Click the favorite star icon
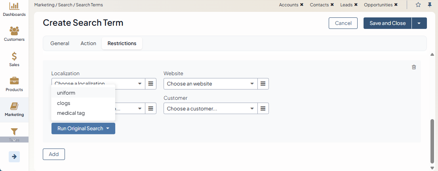The image size is (438, 171). click(x=418, y=5)
